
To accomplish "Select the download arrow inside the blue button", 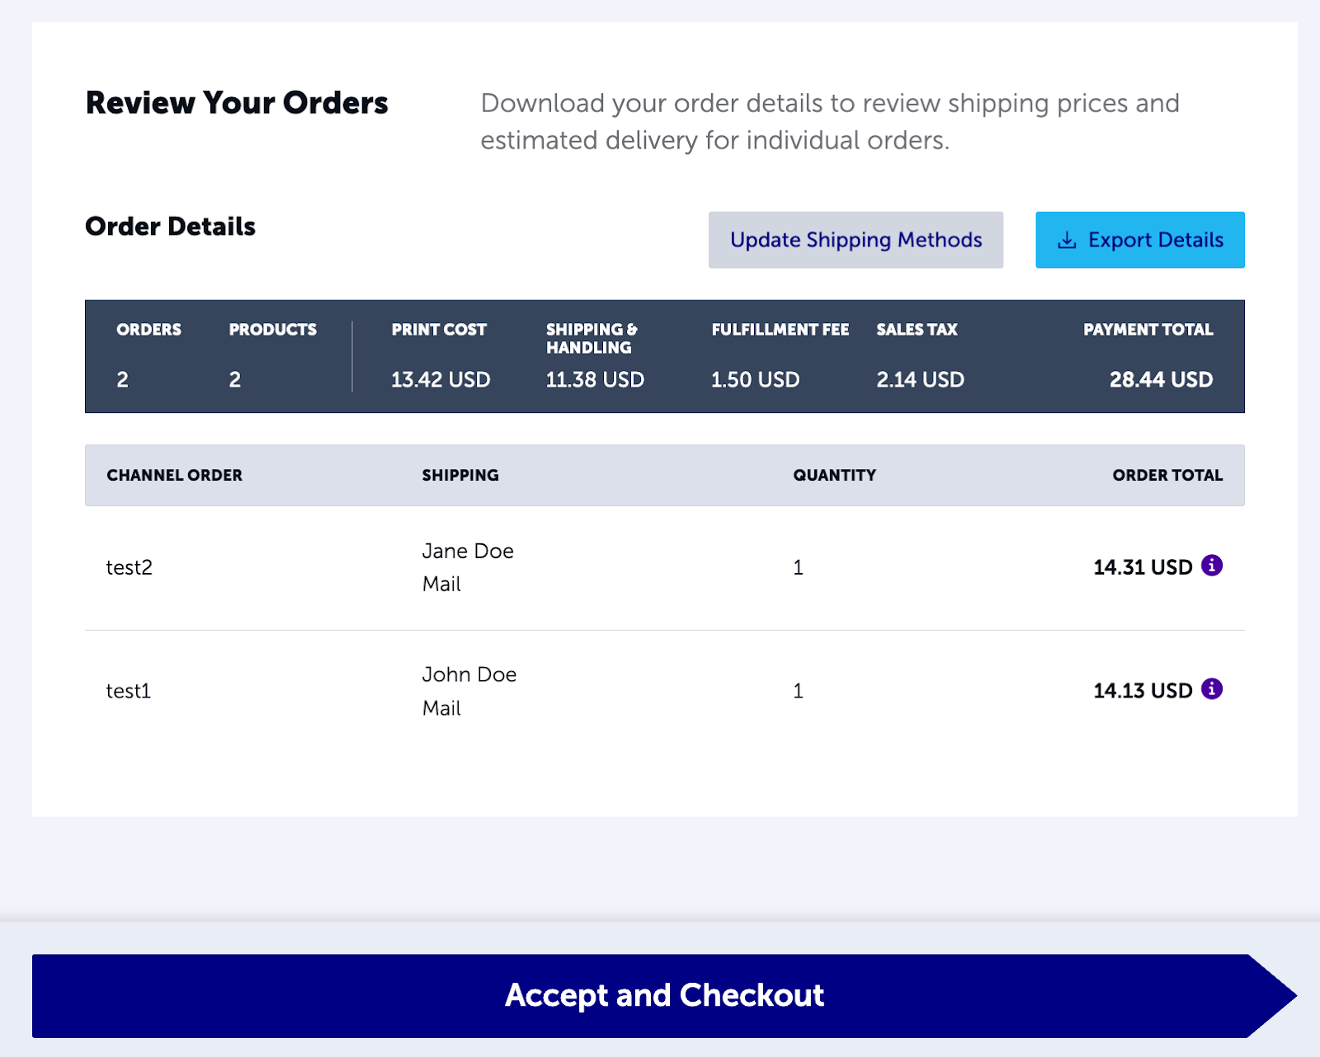I will pyautogui.click(x=1068, y=240).
